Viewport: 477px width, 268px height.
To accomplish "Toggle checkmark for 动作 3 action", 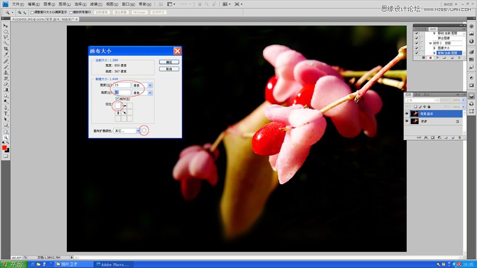I will 416,43.
